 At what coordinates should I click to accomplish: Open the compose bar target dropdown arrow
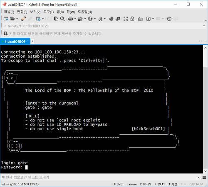coord(198,177)
